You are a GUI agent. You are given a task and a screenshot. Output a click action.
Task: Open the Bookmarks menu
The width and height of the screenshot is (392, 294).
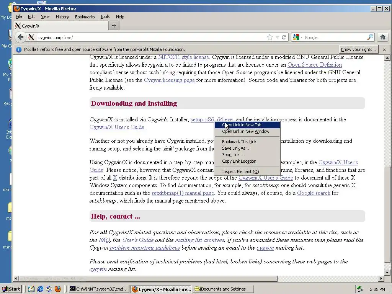85,17
